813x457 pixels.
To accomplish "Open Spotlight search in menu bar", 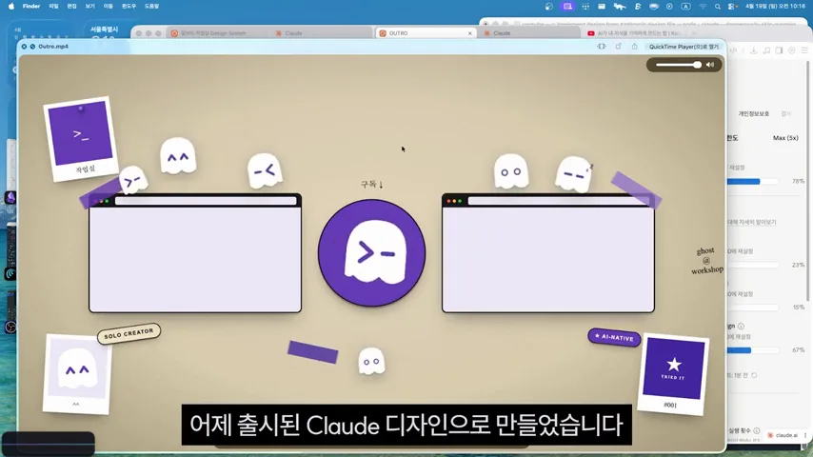I will point(718,7).
